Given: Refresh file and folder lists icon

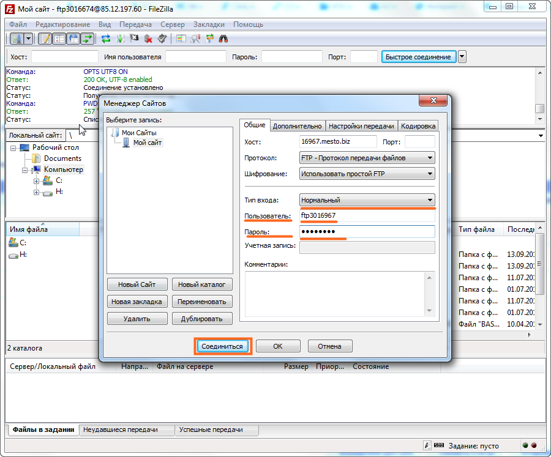Looking at the screenshot, I should 106,39.
